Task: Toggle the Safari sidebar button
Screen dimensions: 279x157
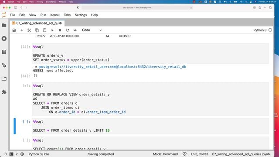Action: 16,7
